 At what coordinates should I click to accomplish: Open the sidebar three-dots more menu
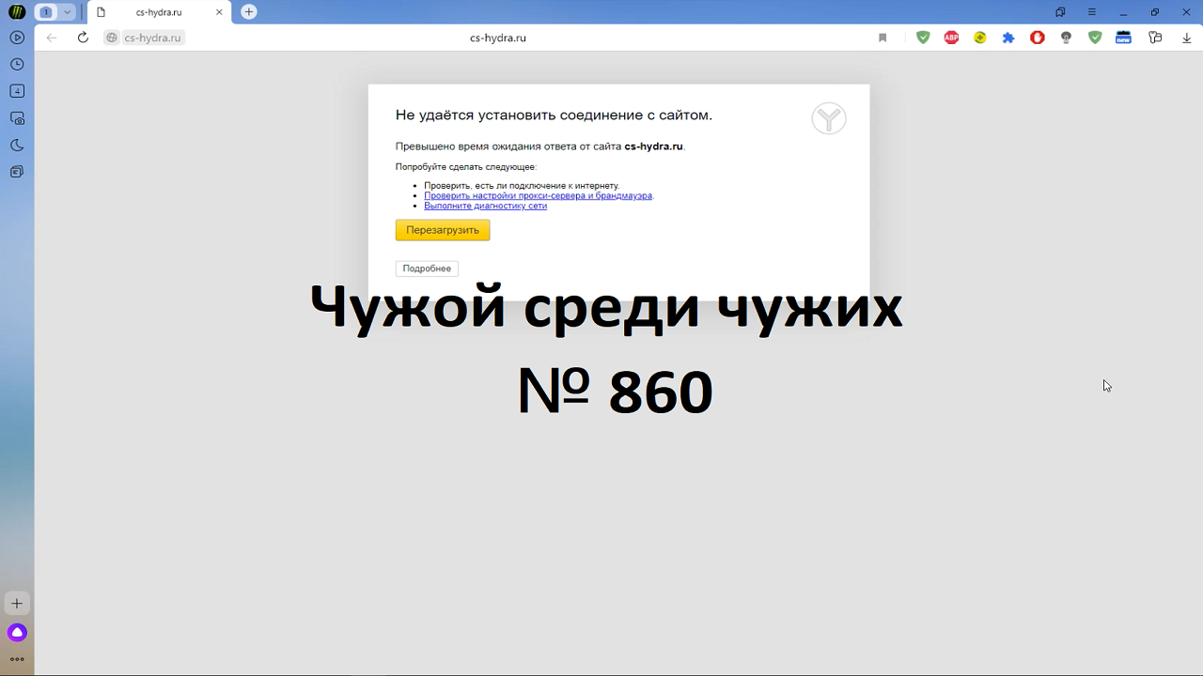coord(17,659)
